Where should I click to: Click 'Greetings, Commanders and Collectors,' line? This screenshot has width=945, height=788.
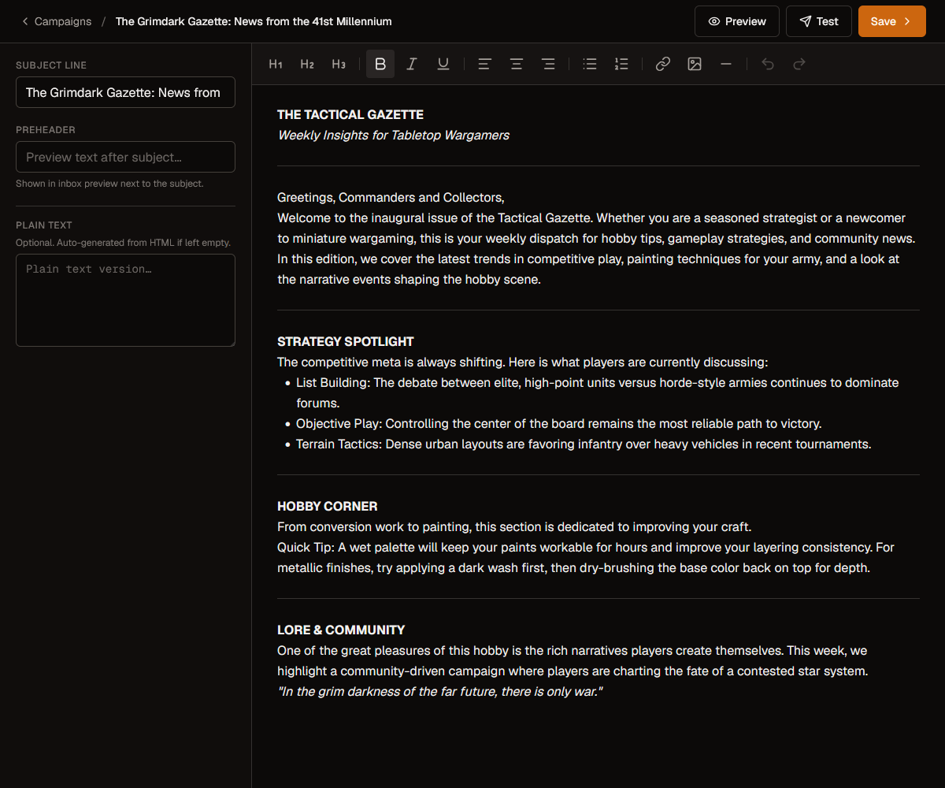pos(391,198)
